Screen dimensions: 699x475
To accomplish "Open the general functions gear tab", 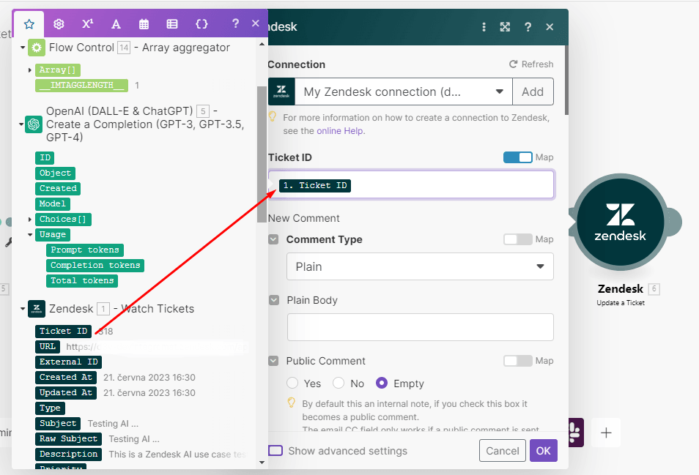I will click(x=59, y=24).
